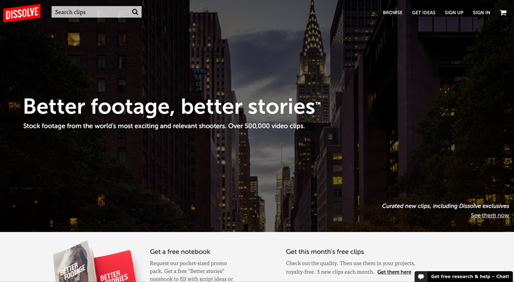Click the Better Footage notebook image
Screen dimensions: 514x282
click(74, 263)
